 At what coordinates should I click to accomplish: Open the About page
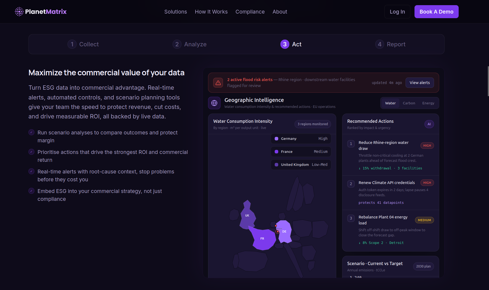tap(280, 12)
